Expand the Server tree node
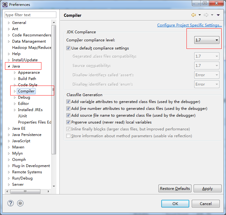 (9, 185)
